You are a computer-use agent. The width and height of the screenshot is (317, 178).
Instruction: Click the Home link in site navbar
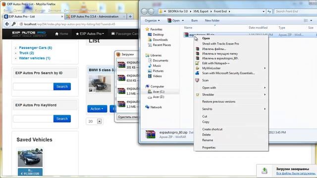61,34
